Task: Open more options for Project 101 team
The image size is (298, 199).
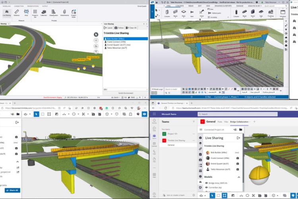Action: tap(194, 134)
